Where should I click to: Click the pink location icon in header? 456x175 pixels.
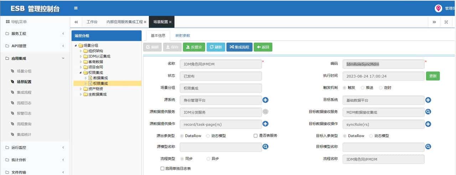[x=438, y=8]
